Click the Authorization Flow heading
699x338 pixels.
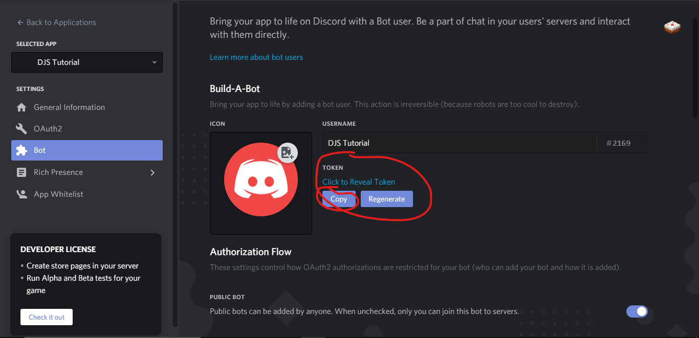click(x=251, y=252)
